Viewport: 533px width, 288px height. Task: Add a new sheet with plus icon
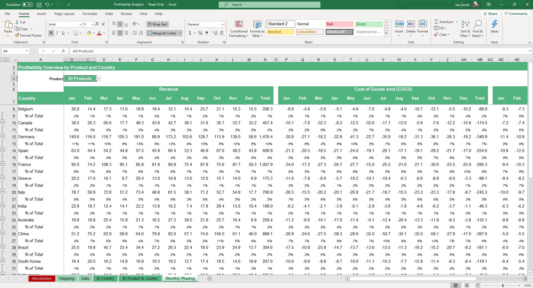(210, 279)
